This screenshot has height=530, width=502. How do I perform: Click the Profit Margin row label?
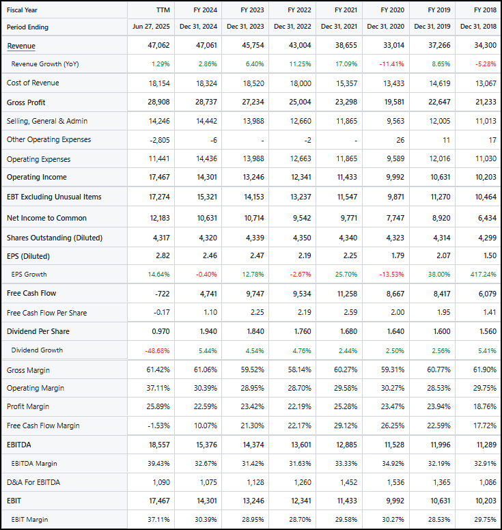[28, 406]
